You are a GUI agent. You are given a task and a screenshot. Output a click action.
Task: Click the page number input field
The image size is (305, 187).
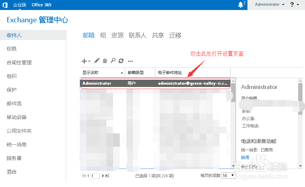click(x=95, y=176)
